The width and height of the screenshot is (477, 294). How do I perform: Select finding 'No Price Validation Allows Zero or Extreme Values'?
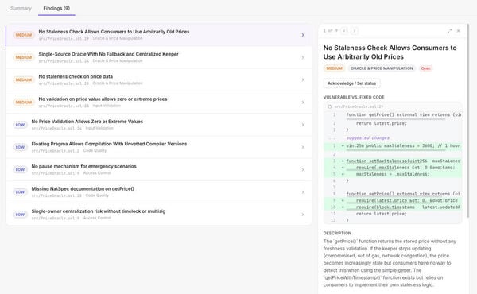click(x=159, y=125)
